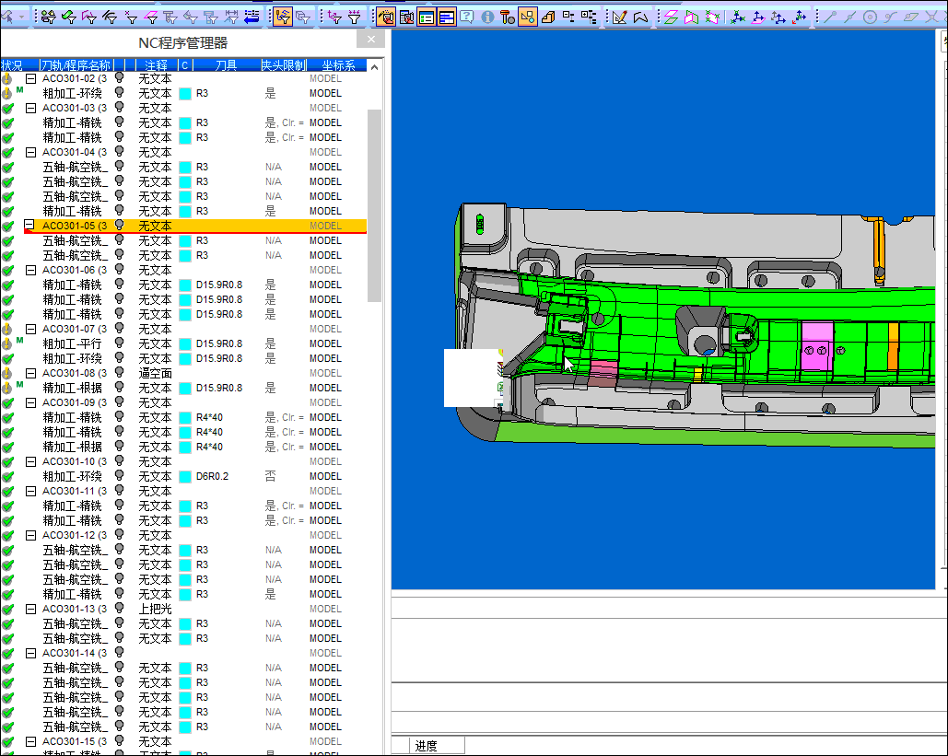Toggle light bulb for 粗加工-环绕 D6R0.2 row
The height and width of the screenshot is (756, 948).
pos(119,476)
